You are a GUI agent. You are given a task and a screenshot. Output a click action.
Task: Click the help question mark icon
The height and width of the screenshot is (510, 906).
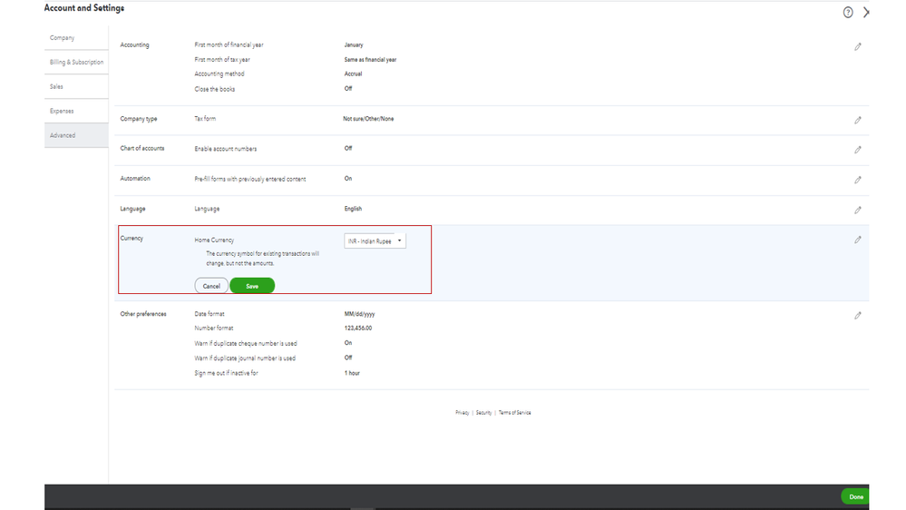pos(848,12)
